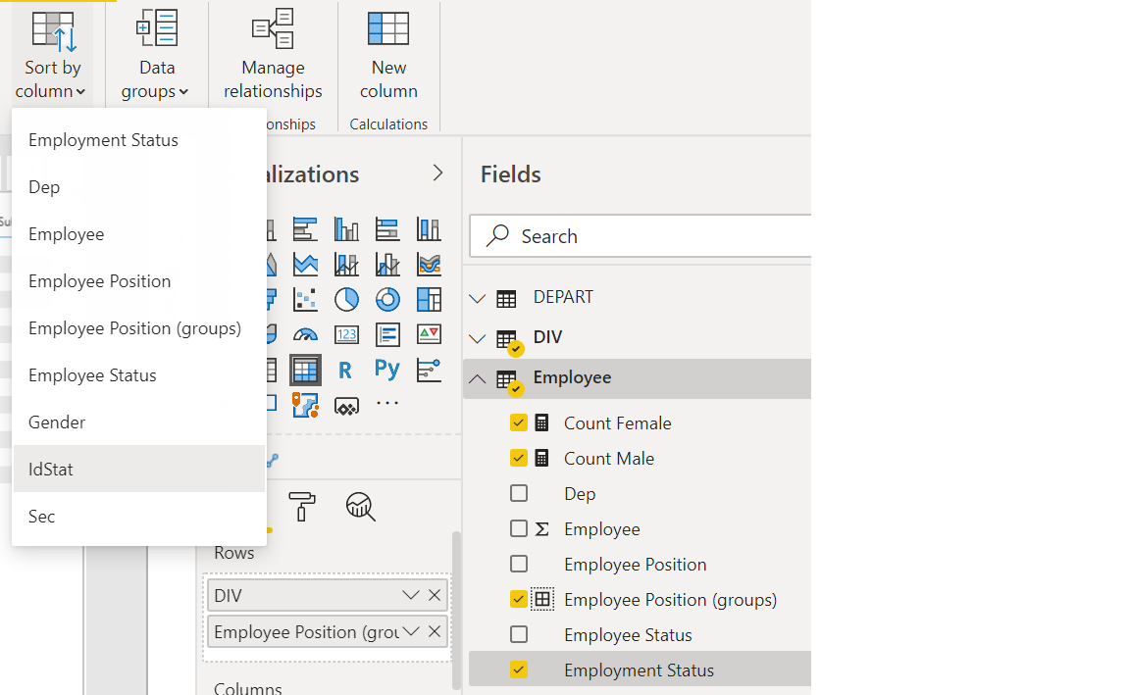The height and width of the screenshot is (695, 1130).
Task: Uncheck the Employment Status field
Action: point(518,670)
